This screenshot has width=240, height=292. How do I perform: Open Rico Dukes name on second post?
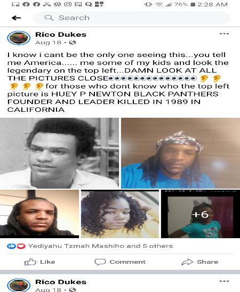click(61, 282)
